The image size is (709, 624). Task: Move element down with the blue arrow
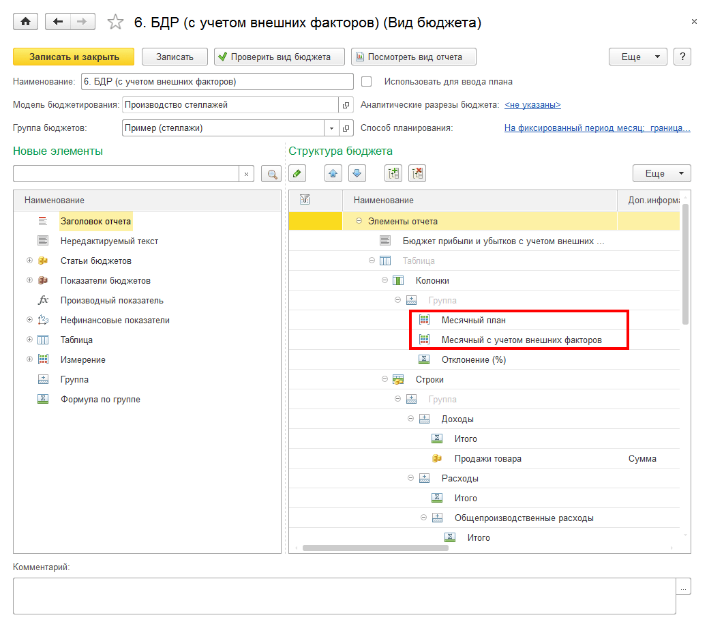(x=357, y=173)
